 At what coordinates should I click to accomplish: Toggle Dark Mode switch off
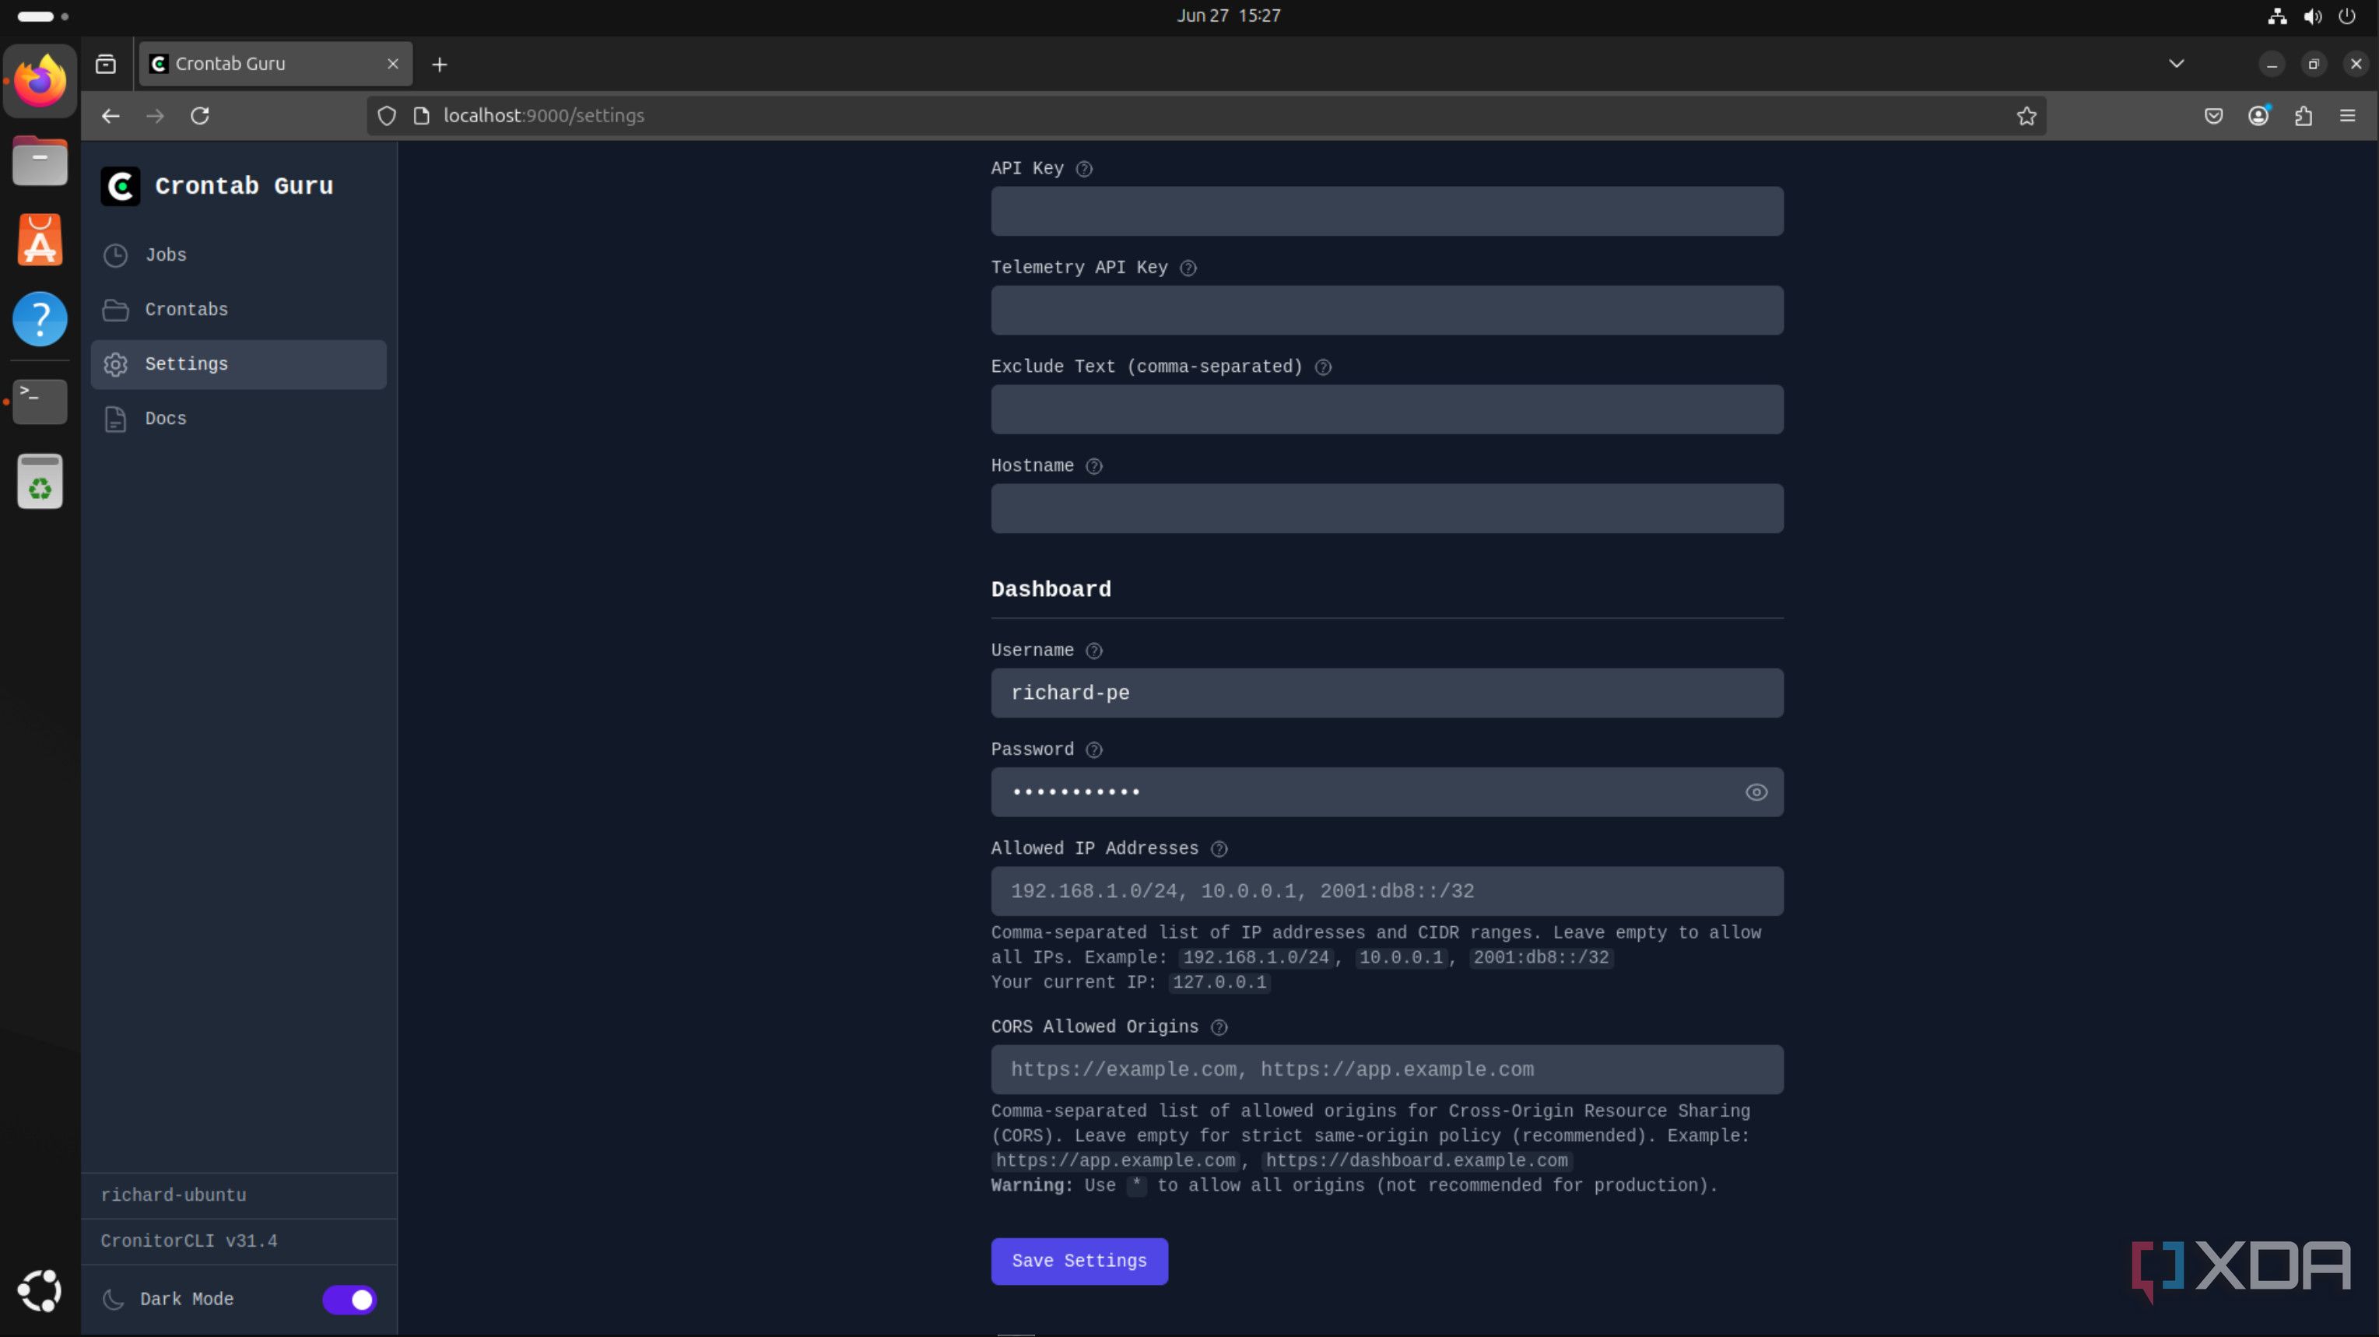pos(349,1300)
